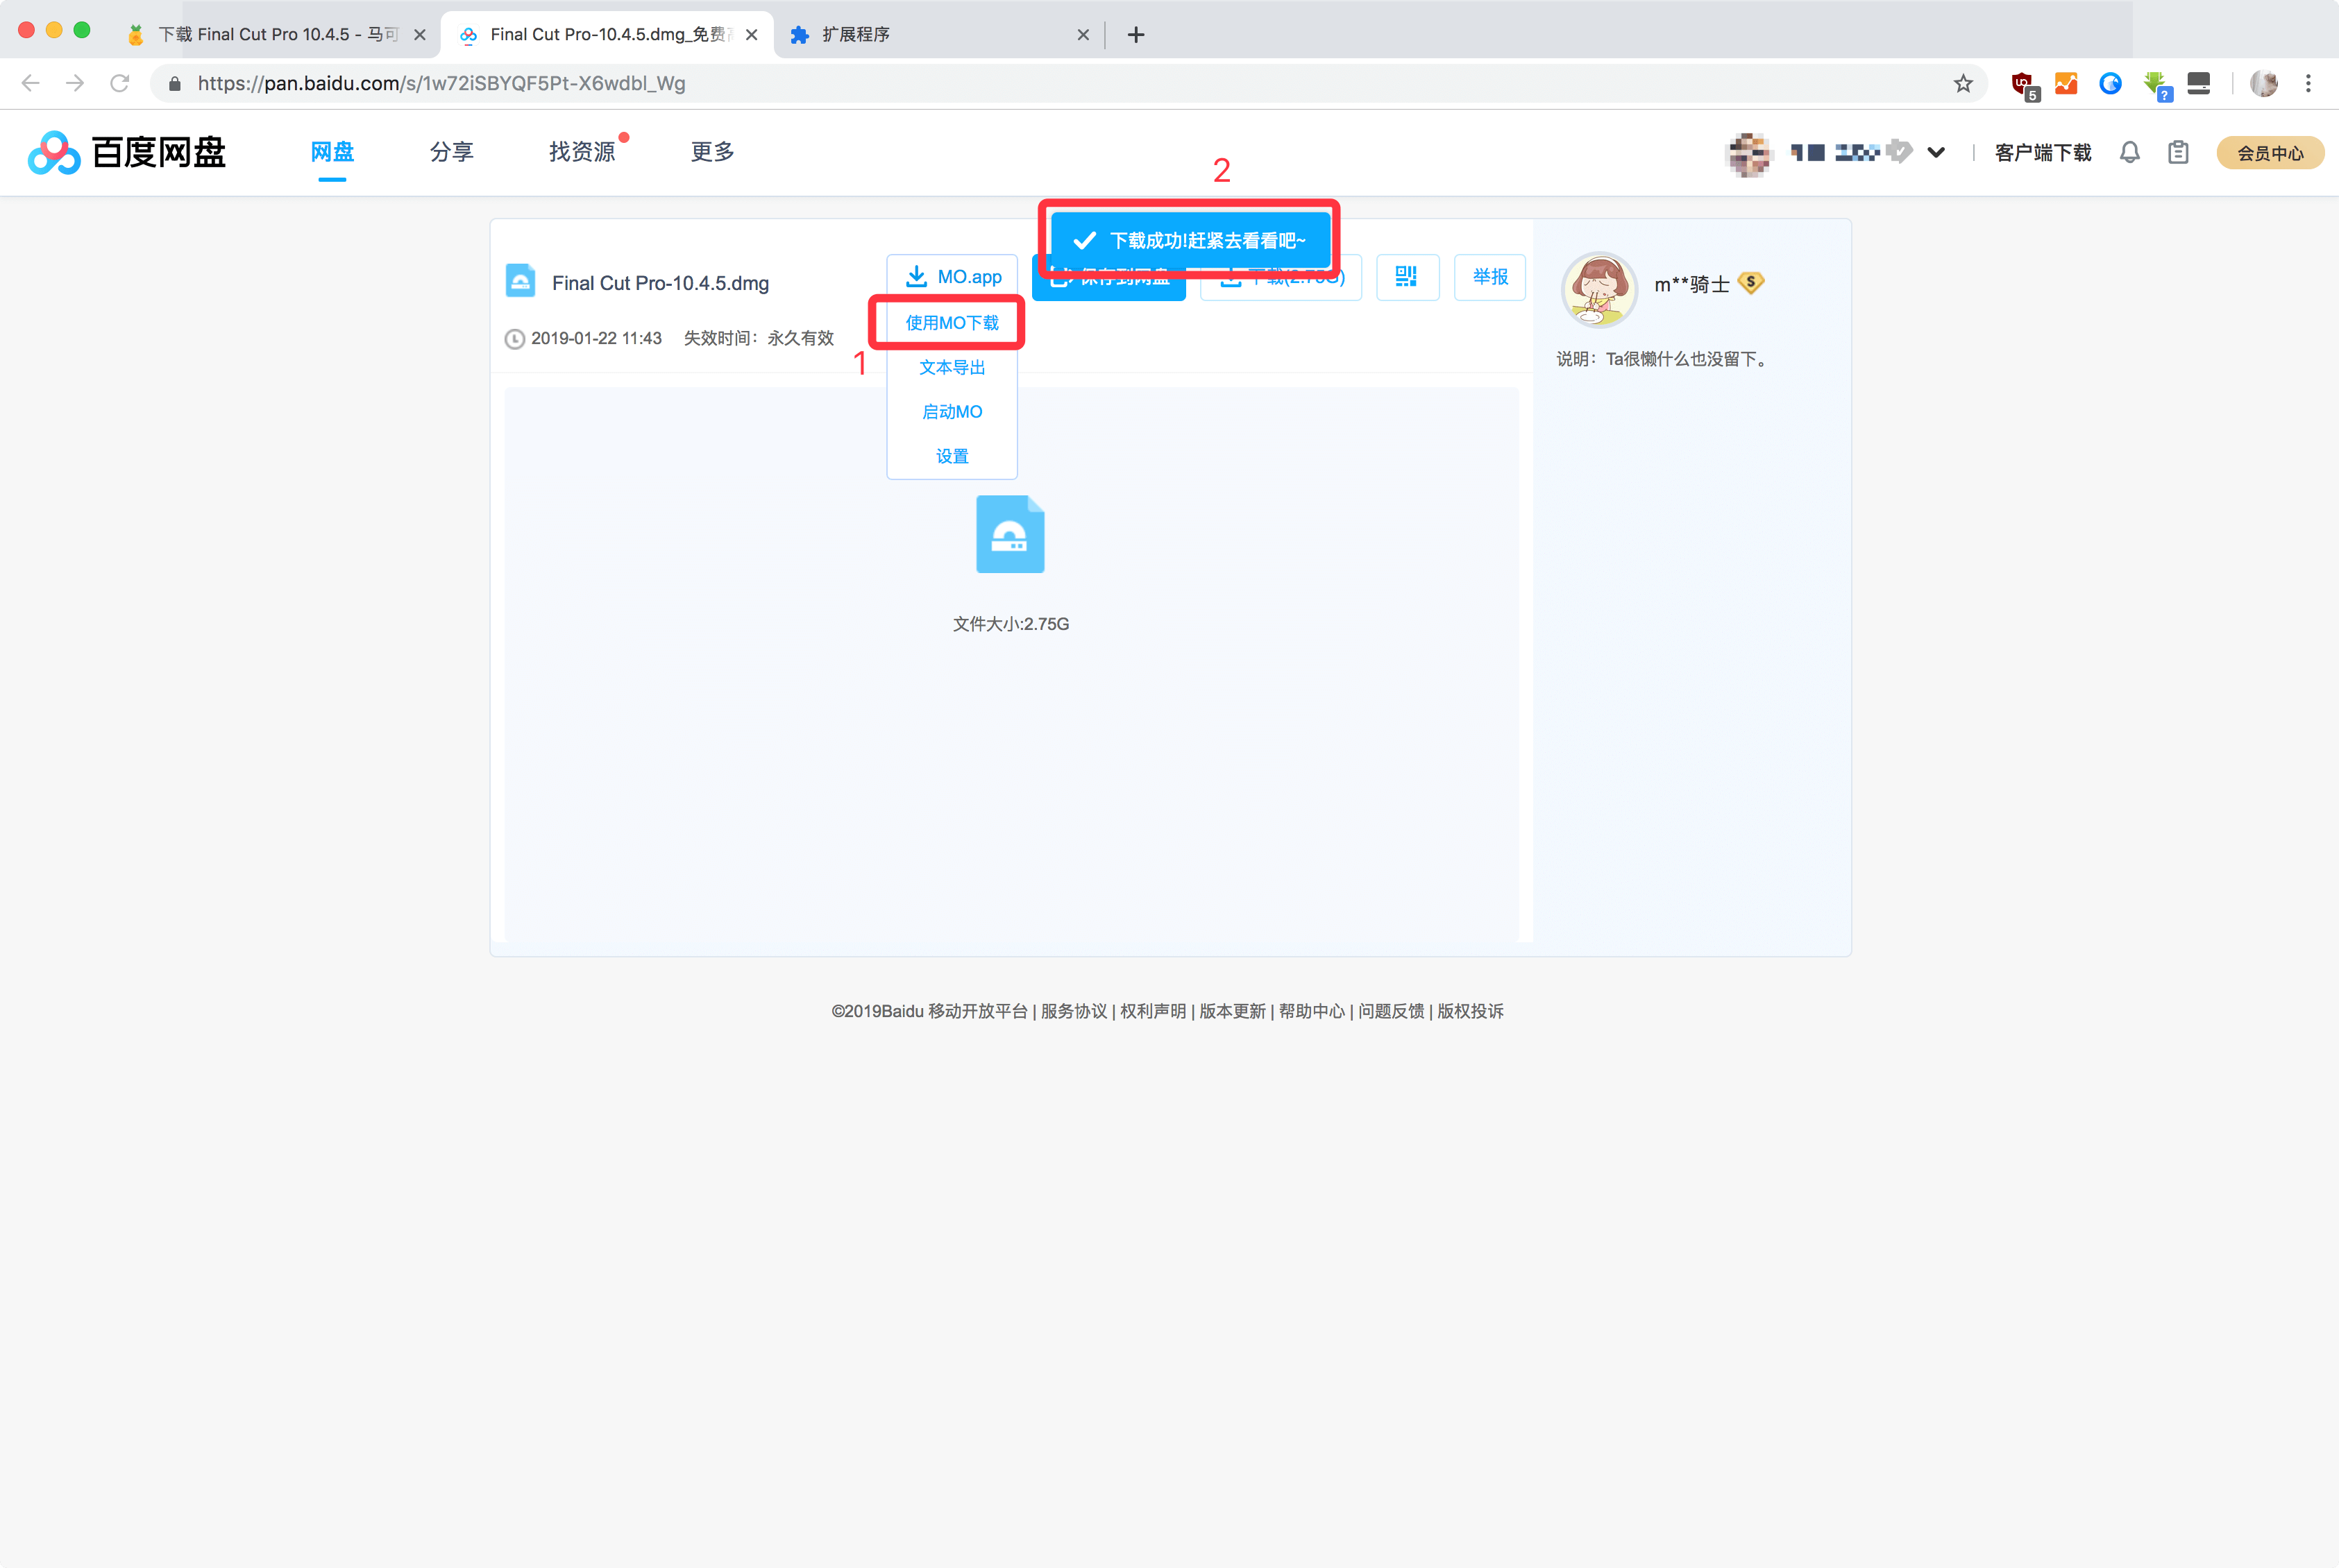The height and width of the screenshot is (1568, 2339).
Task: Open 版权投诉 footer link
Action: tap(1469, 1011)
